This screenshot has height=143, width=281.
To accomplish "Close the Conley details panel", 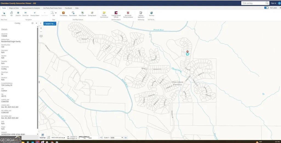I will click(x=36, y=23).
